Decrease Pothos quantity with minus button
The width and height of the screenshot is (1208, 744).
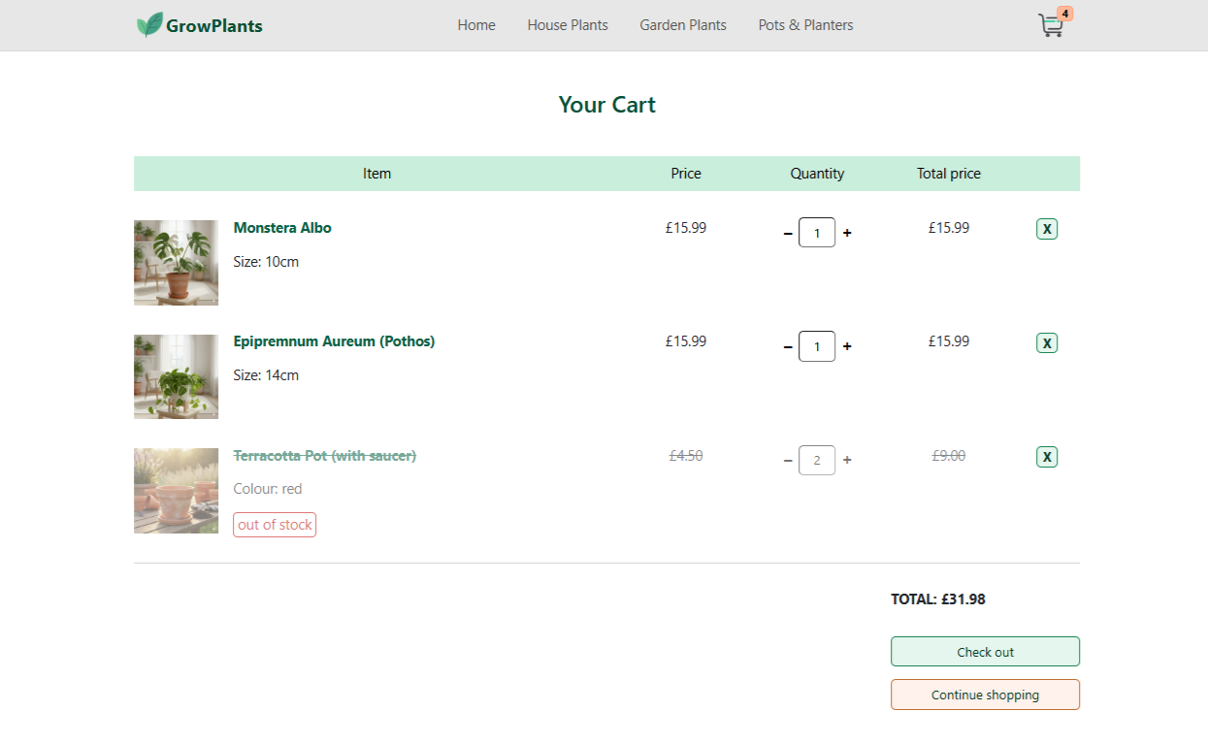click(x=788, y=346)
